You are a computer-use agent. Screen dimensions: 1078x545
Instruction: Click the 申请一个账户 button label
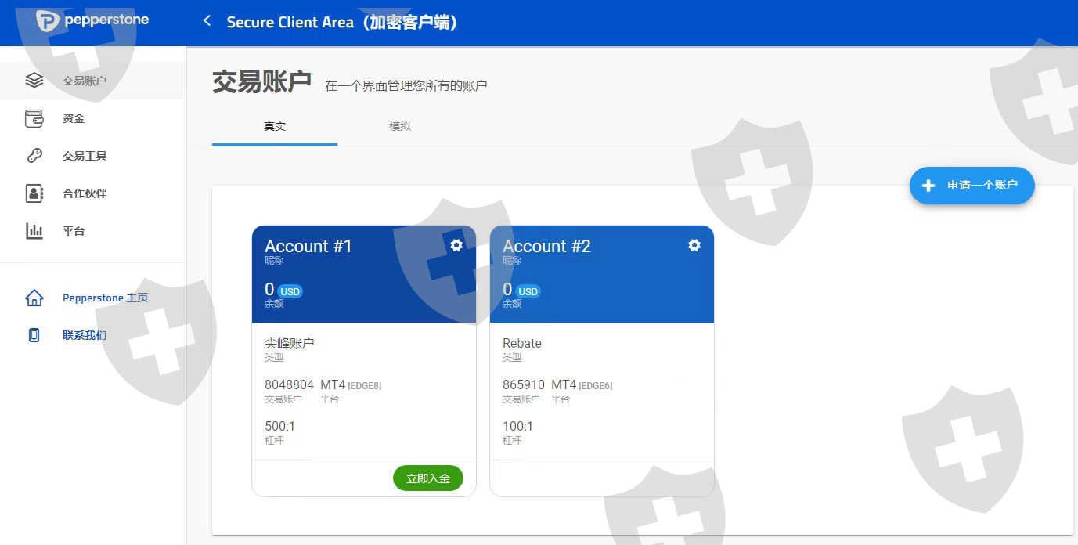(x=982, y=186)
